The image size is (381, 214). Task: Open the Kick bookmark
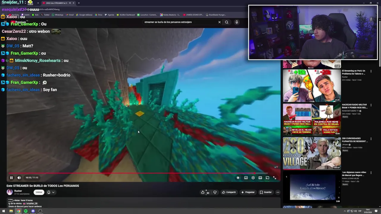tap(35, 15)
